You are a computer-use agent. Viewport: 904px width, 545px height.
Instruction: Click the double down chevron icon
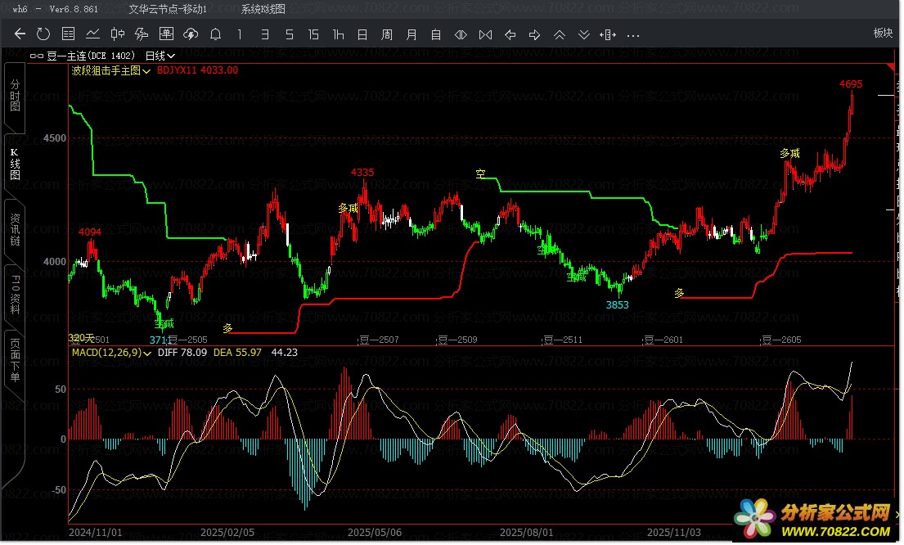584,34
